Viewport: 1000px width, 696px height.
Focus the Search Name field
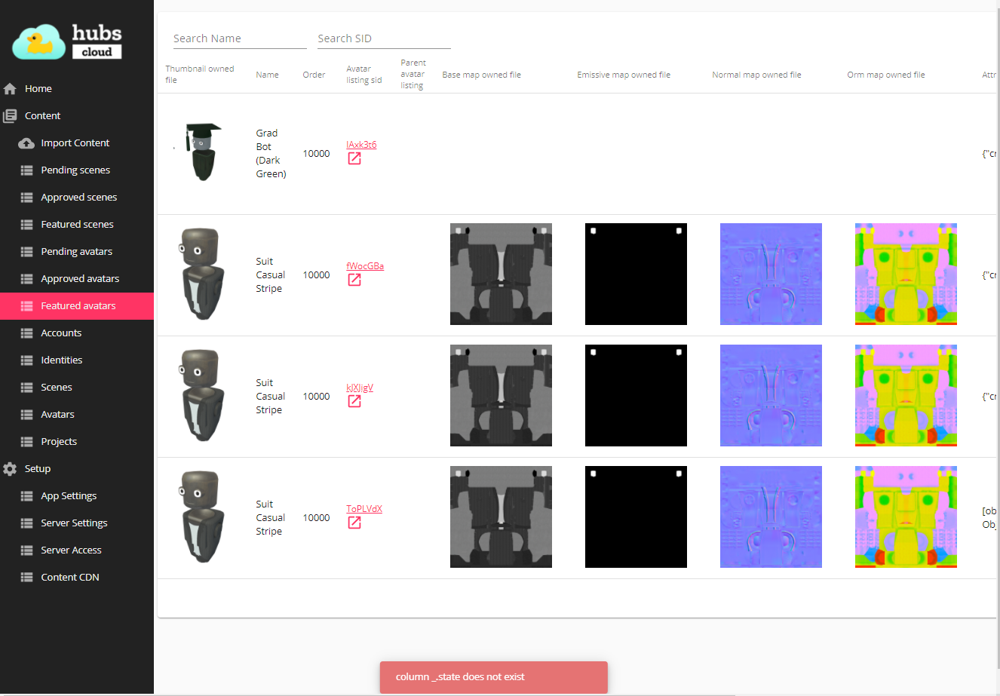240,38
